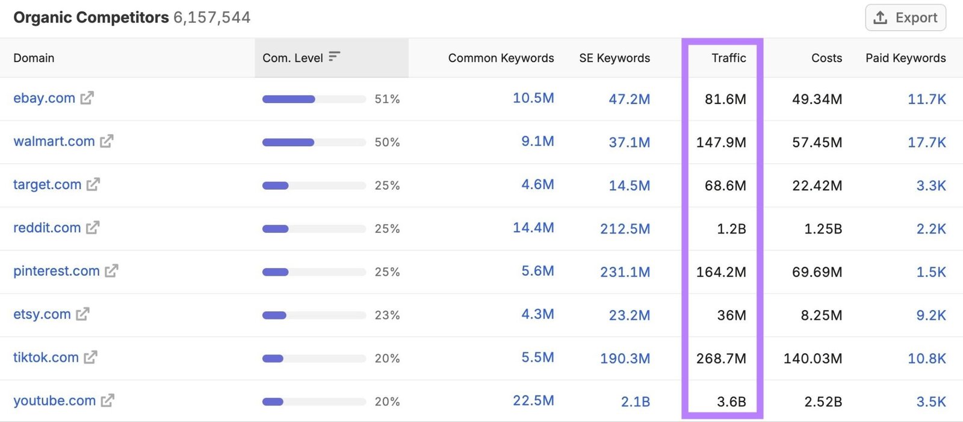Screen dimensions: 963x422
Task: Open tiktok.com common keywords 5.5M
Action: 537,358
